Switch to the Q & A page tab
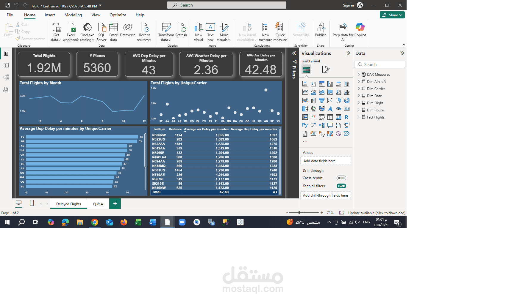 point(98,203)
